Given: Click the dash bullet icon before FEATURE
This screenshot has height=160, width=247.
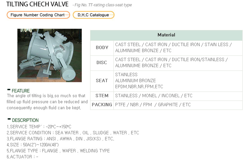Looking at the screenshot, I should (9, 90).
